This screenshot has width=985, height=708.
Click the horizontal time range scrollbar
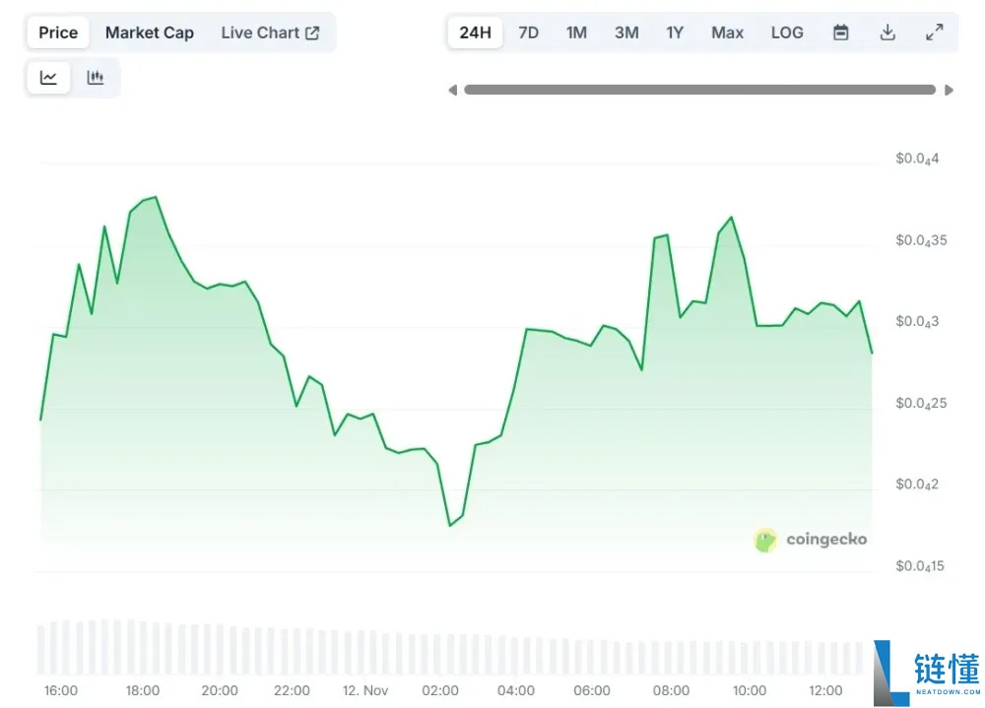click(x=699, y=90)
